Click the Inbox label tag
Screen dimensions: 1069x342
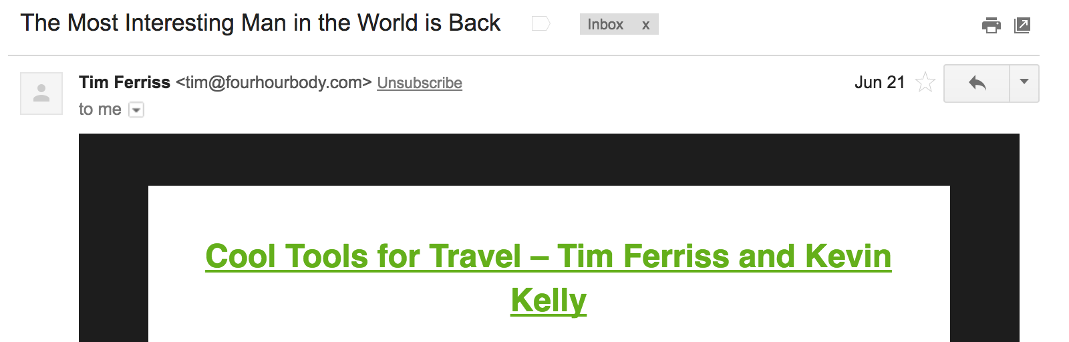point(605,25)
